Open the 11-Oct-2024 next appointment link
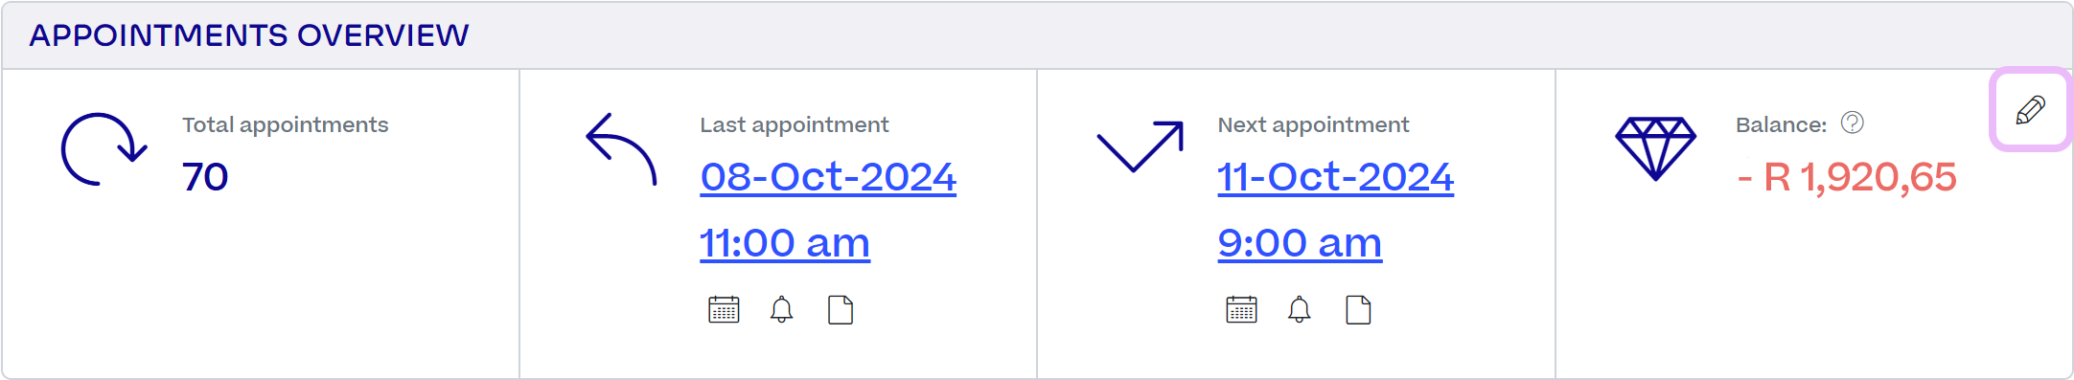 pos(1335,177)
